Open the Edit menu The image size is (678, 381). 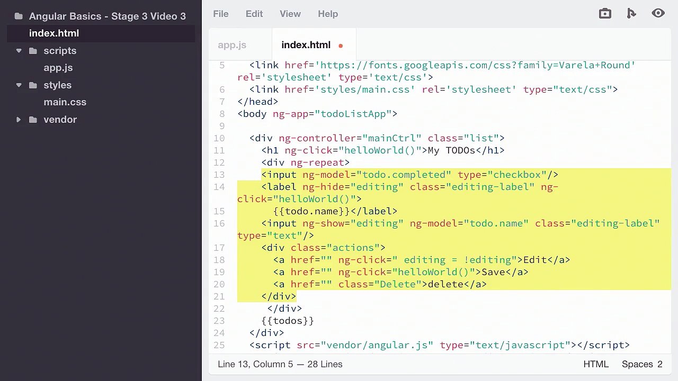point(254,14)
